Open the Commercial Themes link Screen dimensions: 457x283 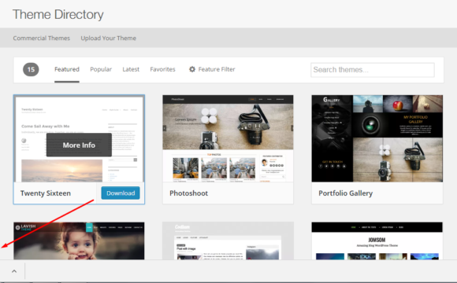[42, 38]
